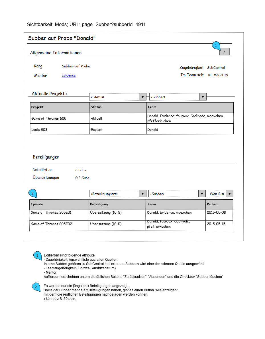265x339 pixels.
Task: Click the edit button in Allgemeine Informationen
Action: point(224,52)
